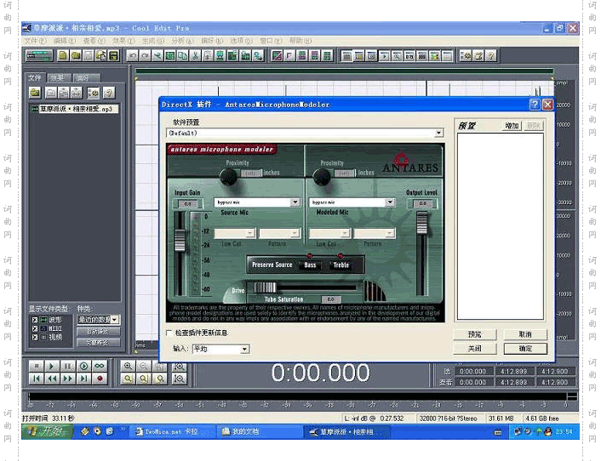Click the Open file folder icon in main toolbar
Screen dimensions: 601x461
pos(76,56)
